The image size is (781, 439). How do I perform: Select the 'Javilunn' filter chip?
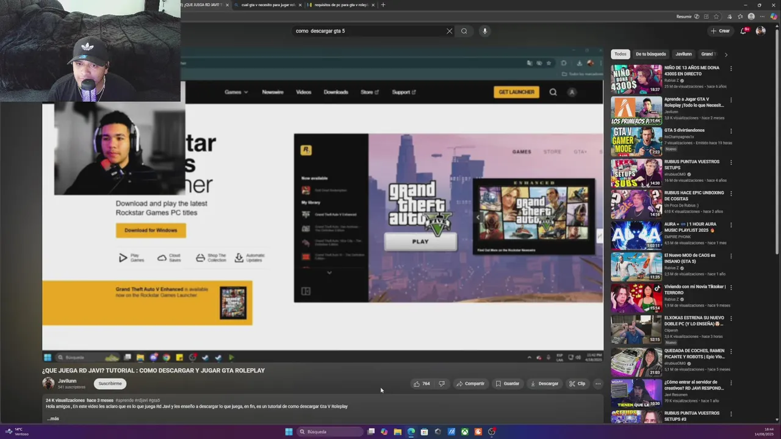click(683, 54)
